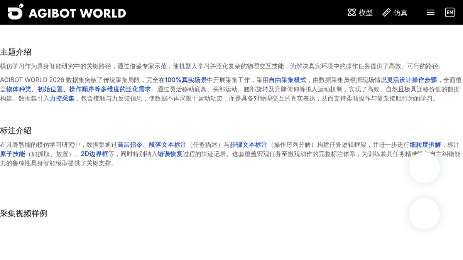Image resolution: width=463 pixels, height=260 pixels.
Task: Click the highlighted text 原子技能
Action: coord(12,154)
